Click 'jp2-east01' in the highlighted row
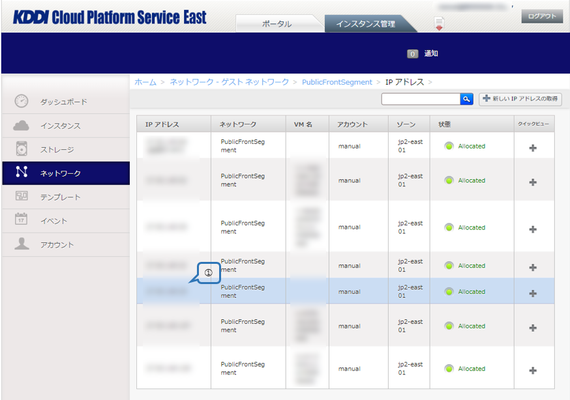Viewport: 570px width, 400px height. 410,291
